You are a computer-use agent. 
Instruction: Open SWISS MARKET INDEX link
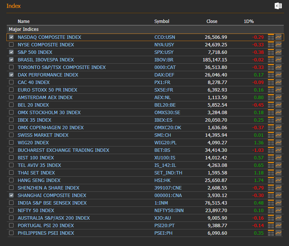[43, 135]
